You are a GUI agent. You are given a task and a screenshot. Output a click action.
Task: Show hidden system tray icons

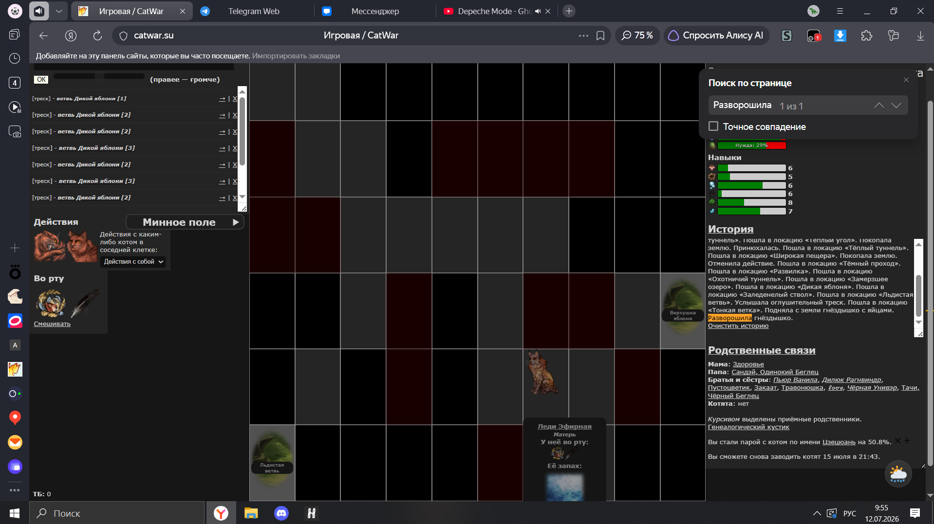817,513
